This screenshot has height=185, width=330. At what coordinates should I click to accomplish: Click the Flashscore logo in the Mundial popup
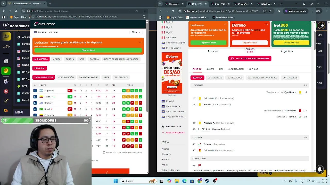[x=44, y=24]
